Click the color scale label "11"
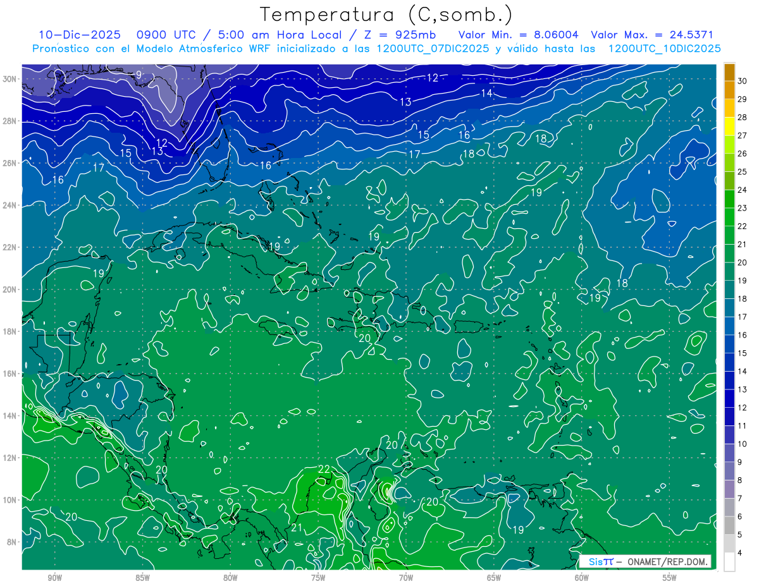759x586 pixels. click(x=743, y=425)
